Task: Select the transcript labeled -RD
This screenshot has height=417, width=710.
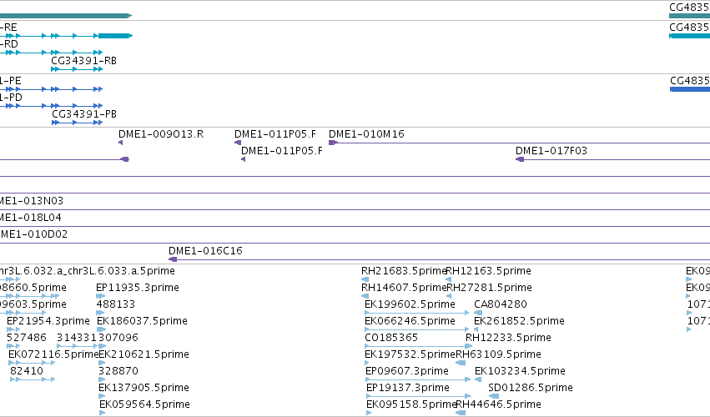Action: pos(51,53)
